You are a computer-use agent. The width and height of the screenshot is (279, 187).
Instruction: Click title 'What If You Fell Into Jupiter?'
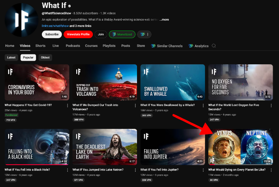point(160,169)
